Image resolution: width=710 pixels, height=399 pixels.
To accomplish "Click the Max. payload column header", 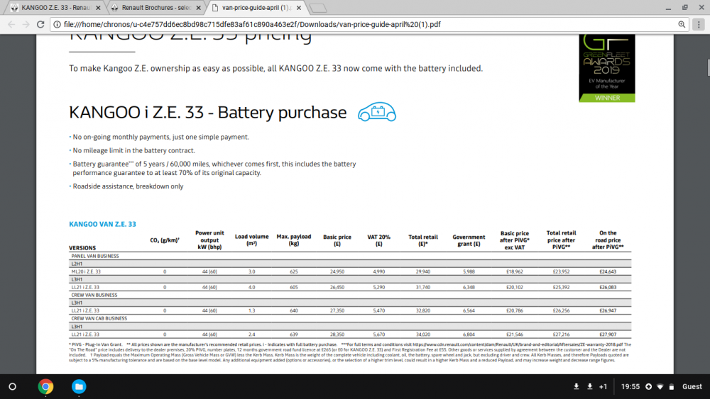I will coord(294,240).
